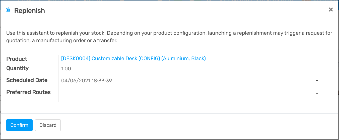Click the DESK0004 reference code text

[x=76, y=58]
